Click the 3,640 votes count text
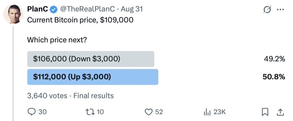 pos(47,96)
